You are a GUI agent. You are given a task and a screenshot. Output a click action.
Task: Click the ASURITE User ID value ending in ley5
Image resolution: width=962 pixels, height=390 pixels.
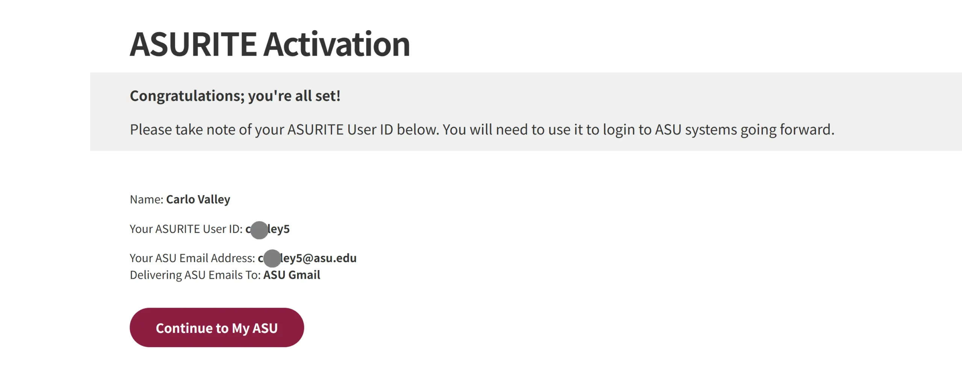click(x=278, y=229)
